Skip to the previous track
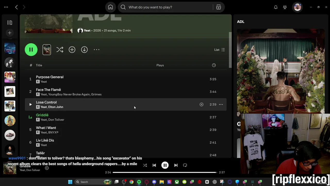 154,165
